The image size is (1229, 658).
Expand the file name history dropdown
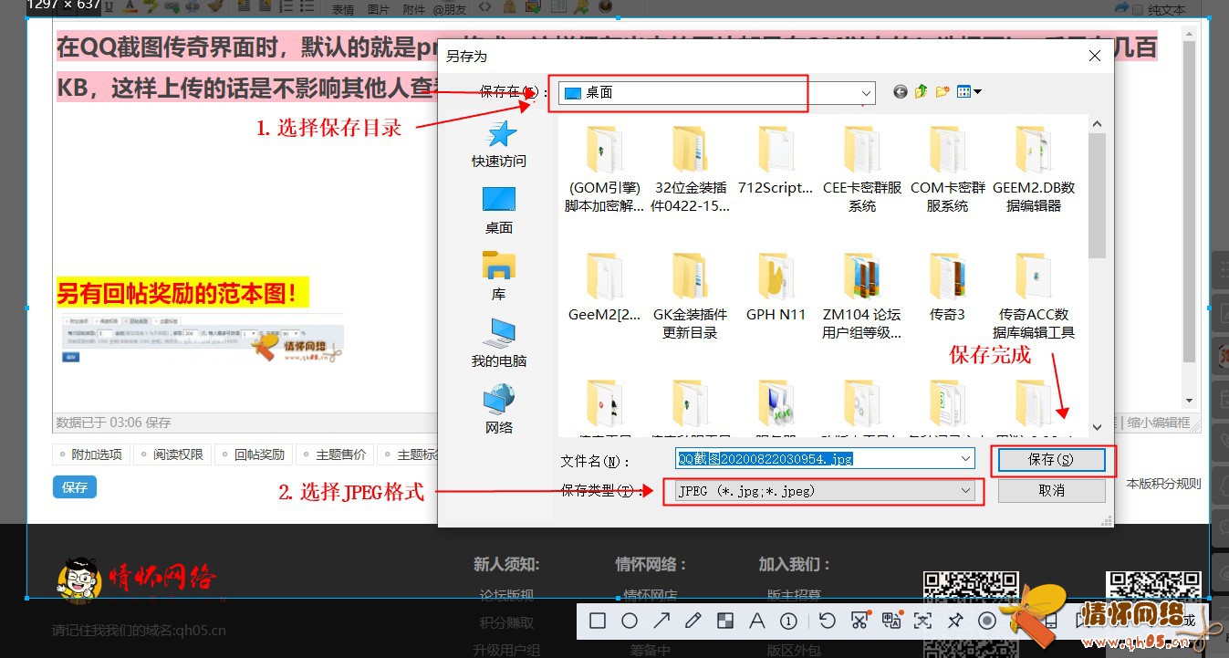966,459
